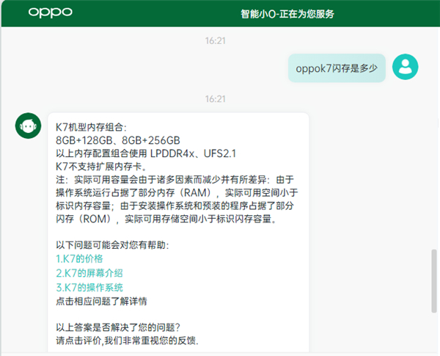Screen dimensions: 440x356
Task: Click the user message 'oppok7闪存是多少'
Action: pos(337,68)
